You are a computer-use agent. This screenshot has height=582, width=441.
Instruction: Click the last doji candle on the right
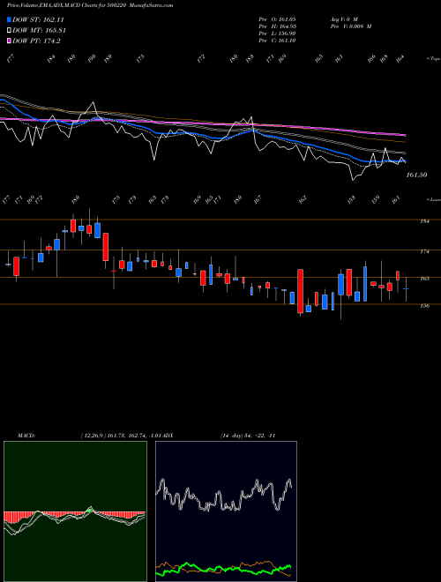pos(406,288)
